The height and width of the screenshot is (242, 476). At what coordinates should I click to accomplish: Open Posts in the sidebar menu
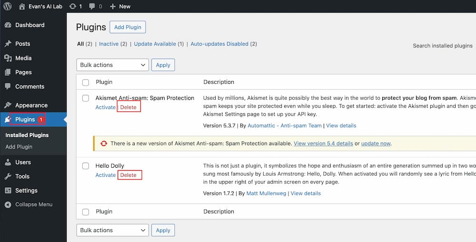point(23,44)
